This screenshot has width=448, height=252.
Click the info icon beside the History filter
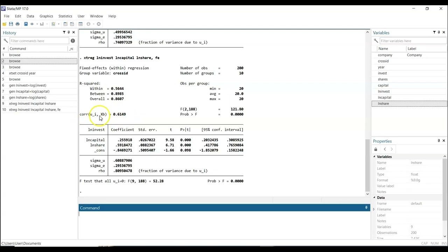point(73,41)
